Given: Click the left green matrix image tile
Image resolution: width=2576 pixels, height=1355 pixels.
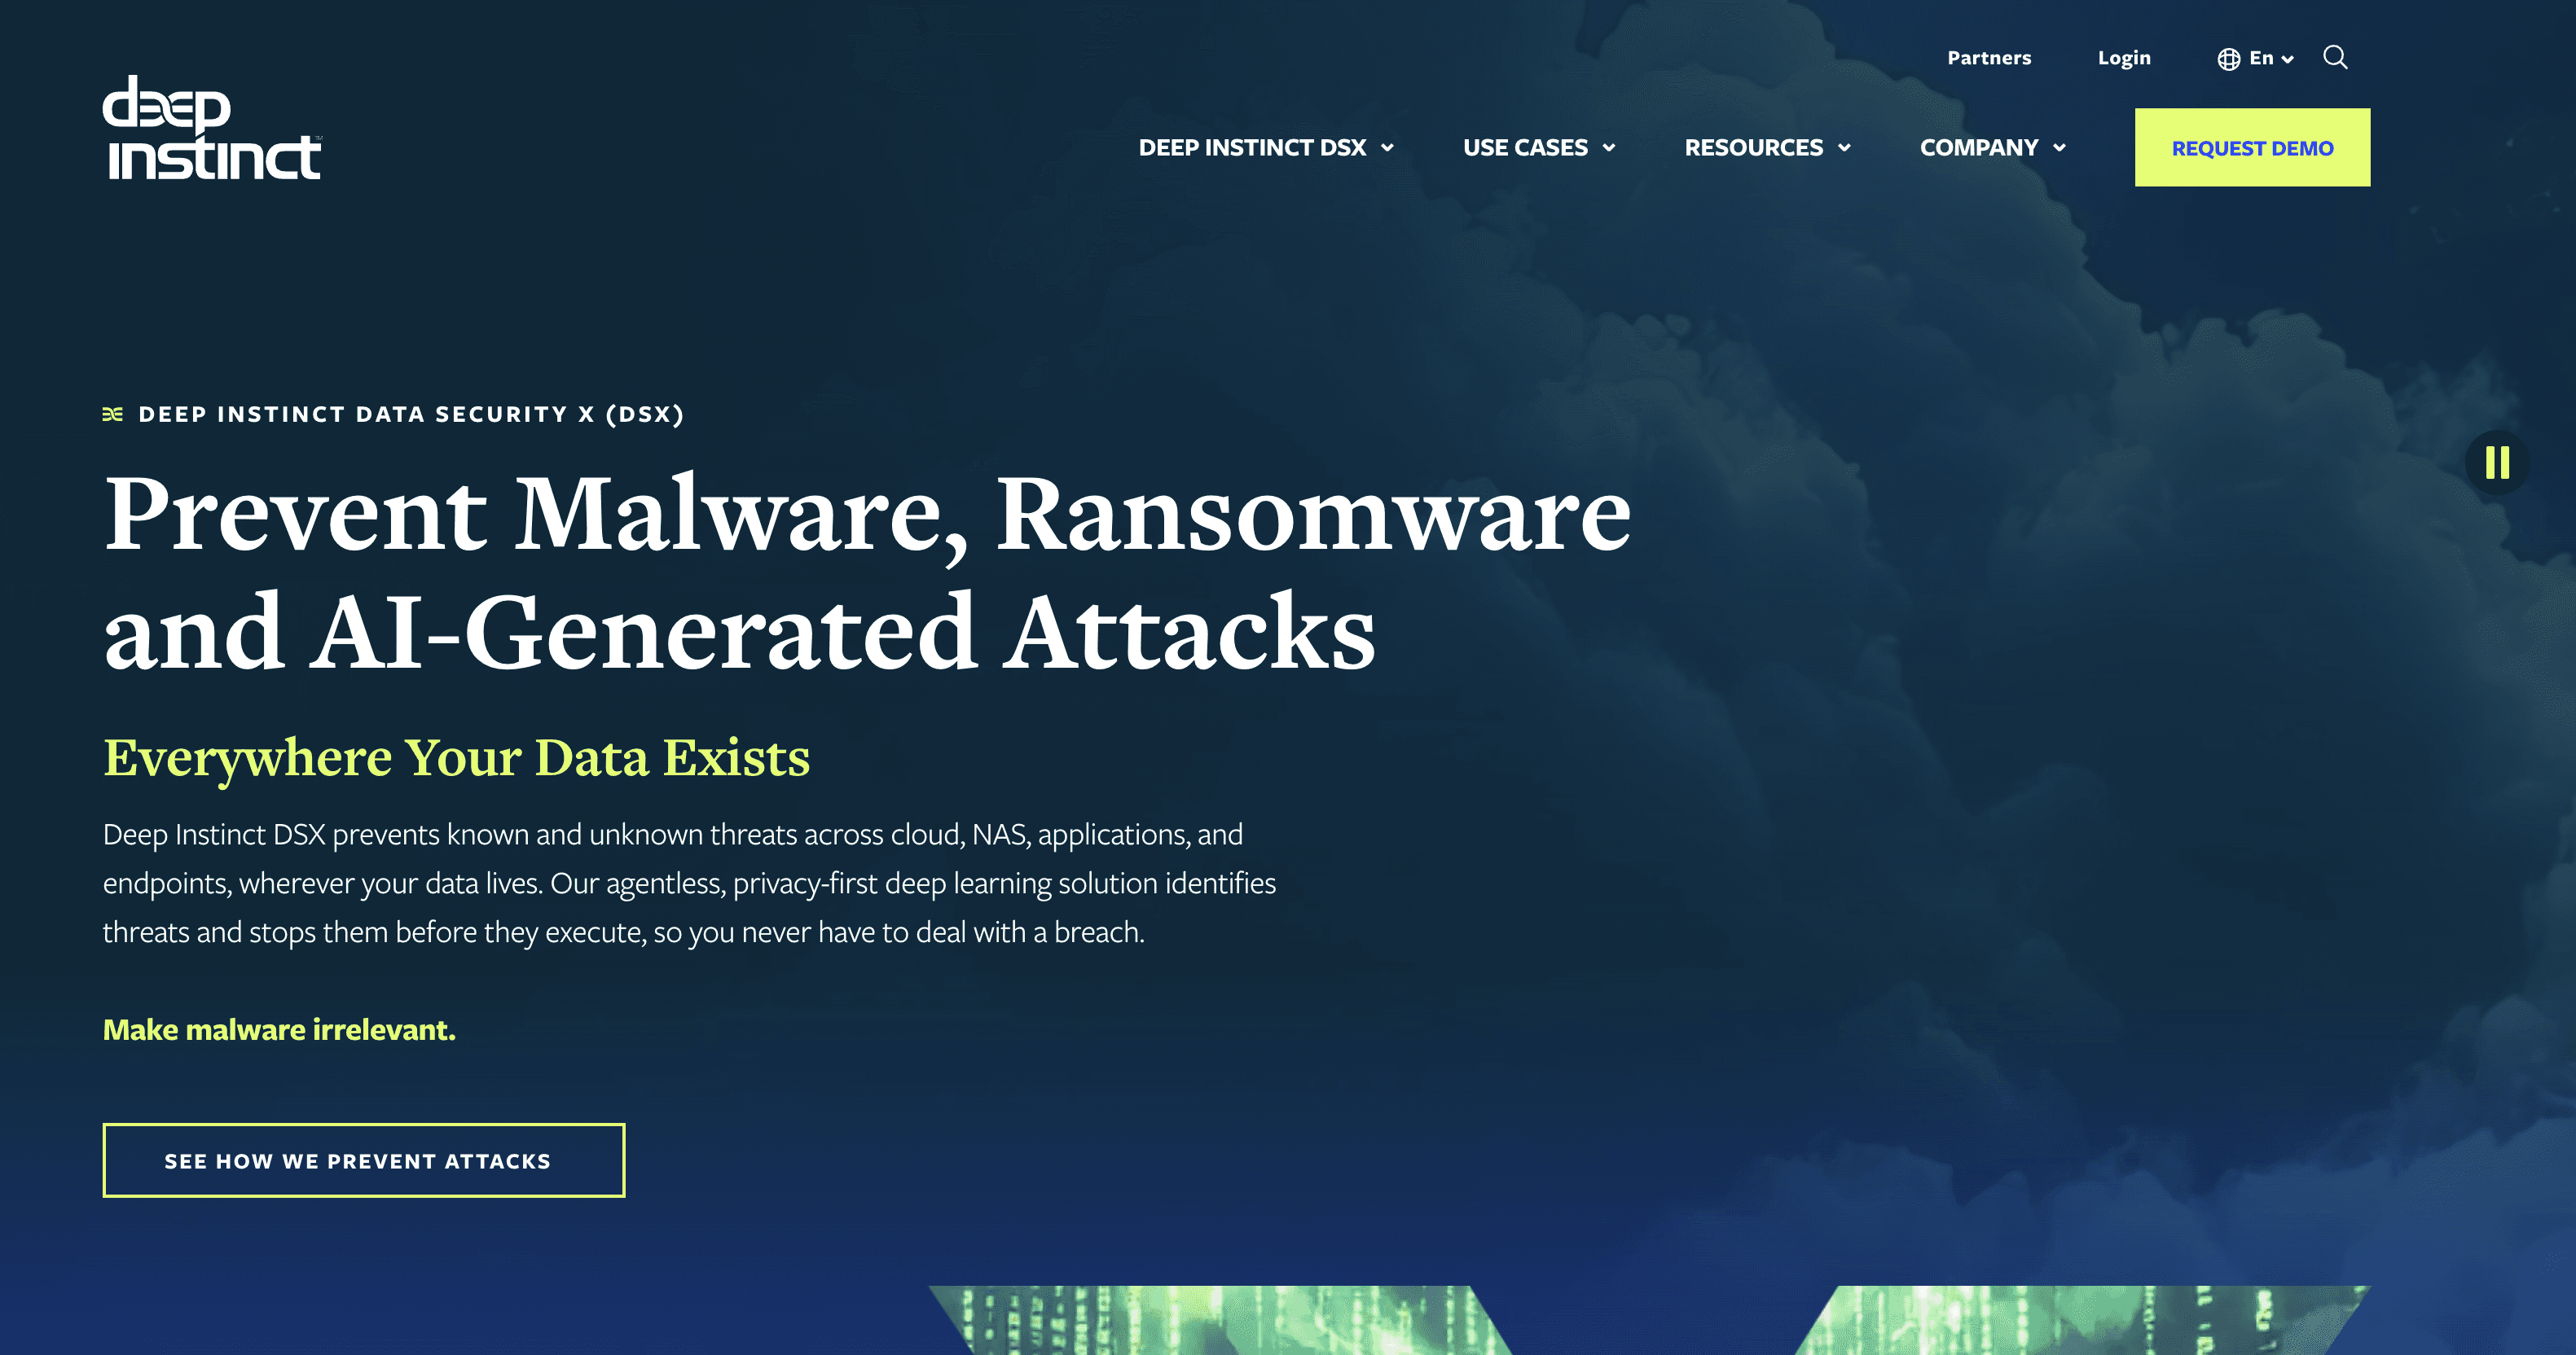Looking at the screenshot, I should [1220, 1321].
